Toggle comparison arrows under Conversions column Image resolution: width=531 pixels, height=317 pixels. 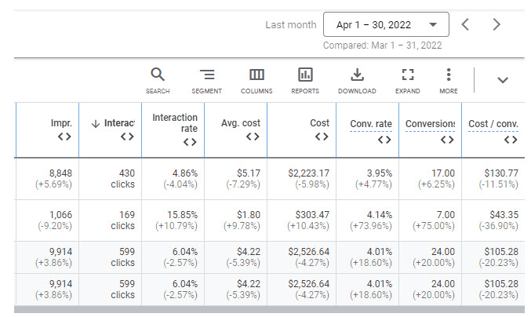point(447,140)
